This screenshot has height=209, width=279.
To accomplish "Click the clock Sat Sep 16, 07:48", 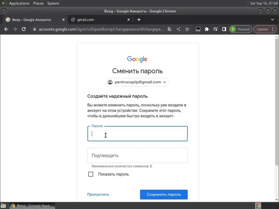I will click(x=264, y=3).
